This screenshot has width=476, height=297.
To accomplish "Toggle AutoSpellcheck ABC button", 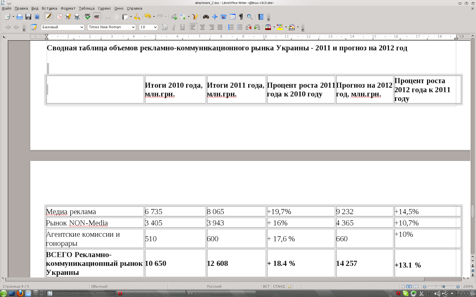I will click(97, 17).
